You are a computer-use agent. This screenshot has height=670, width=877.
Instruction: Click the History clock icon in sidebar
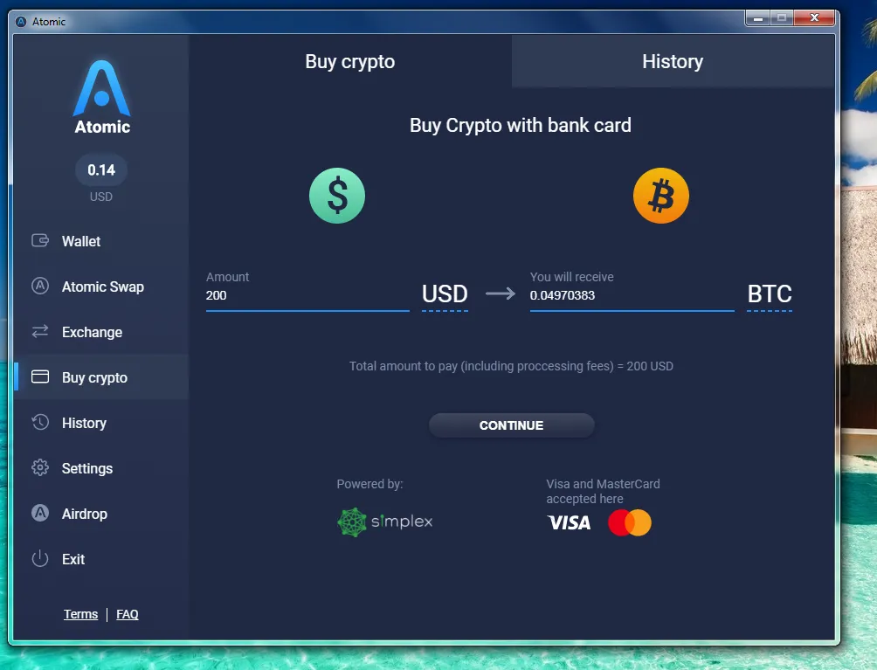39,422
